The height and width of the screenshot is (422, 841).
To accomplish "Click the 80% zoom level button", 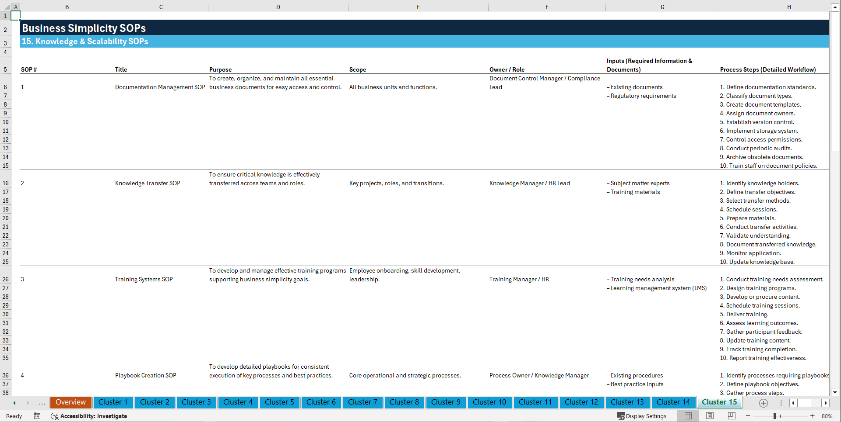I will pyautogui.click(x=827, y=416).
